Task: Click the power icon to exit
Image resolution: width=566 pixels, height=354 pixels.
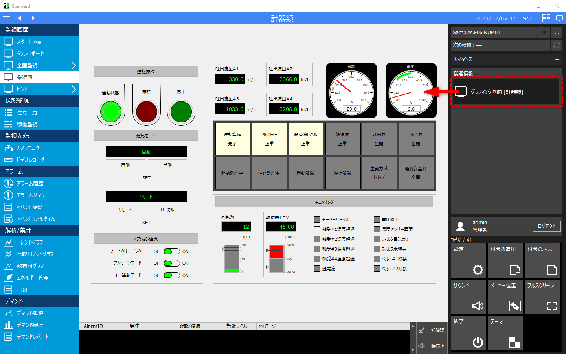Action: coord(468,333)
